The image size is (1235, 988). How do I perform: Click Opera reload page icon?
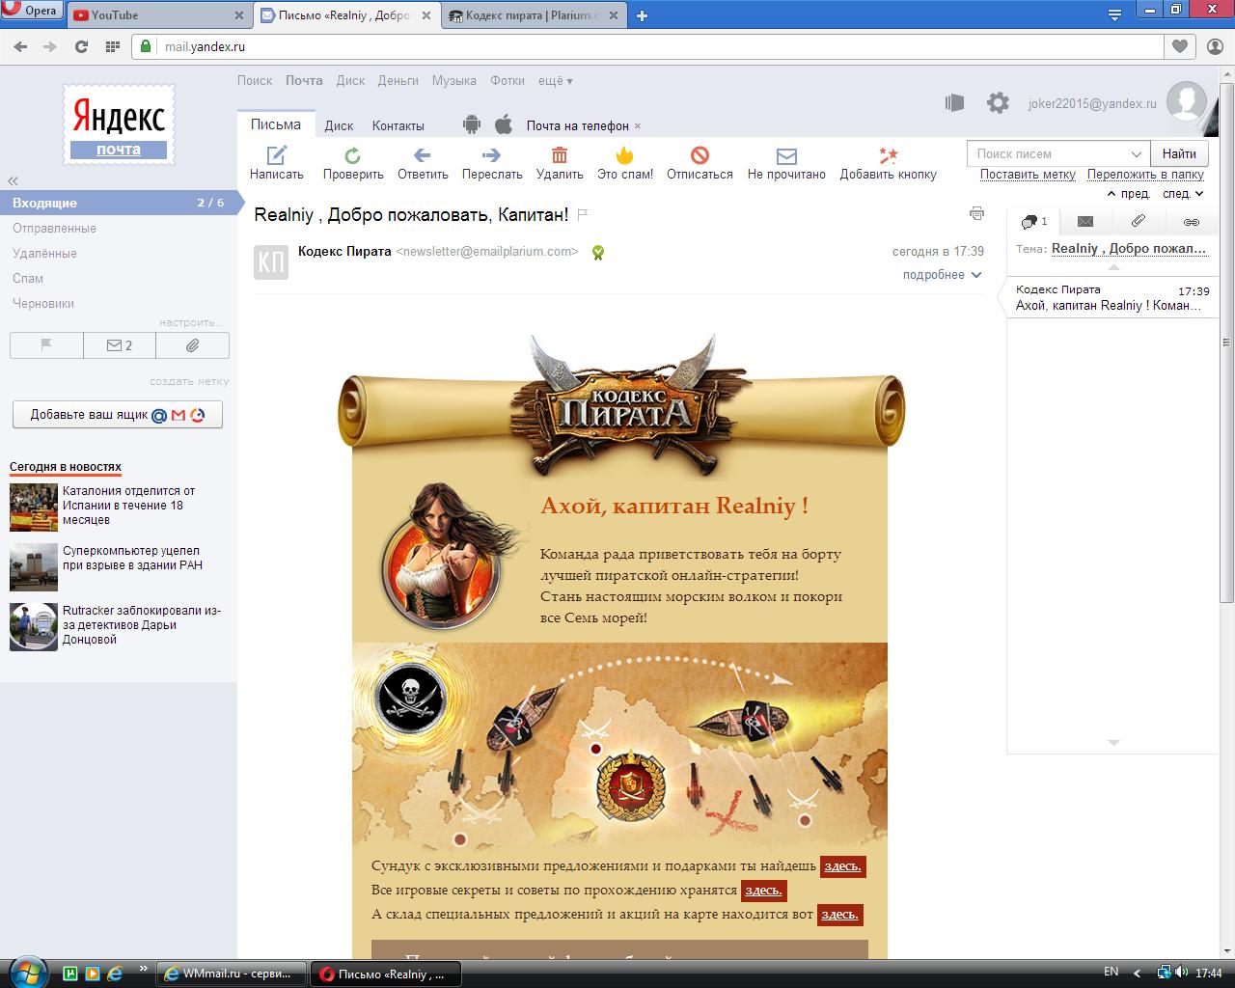[81, 46]
